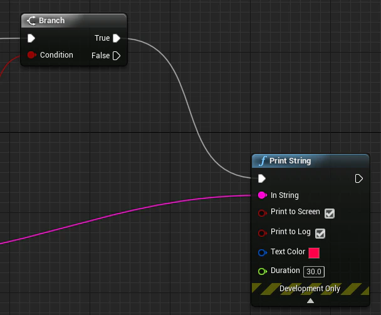Click Print String input execution pin
The width and height of the screenshot is (381, 315).
262,178
